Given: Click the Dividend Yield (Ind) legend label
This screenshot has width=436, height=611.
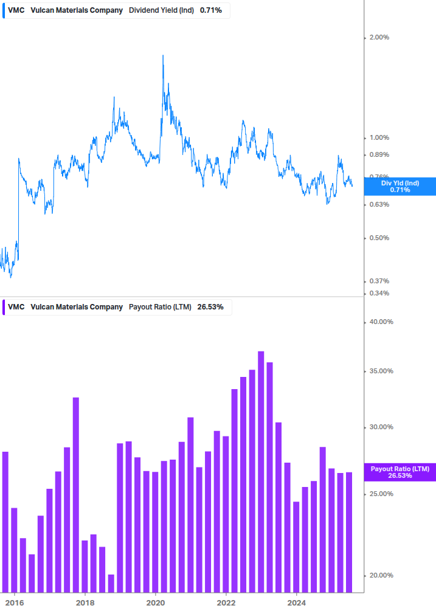Looking at the screenshot, I should [x=161, y=10].
